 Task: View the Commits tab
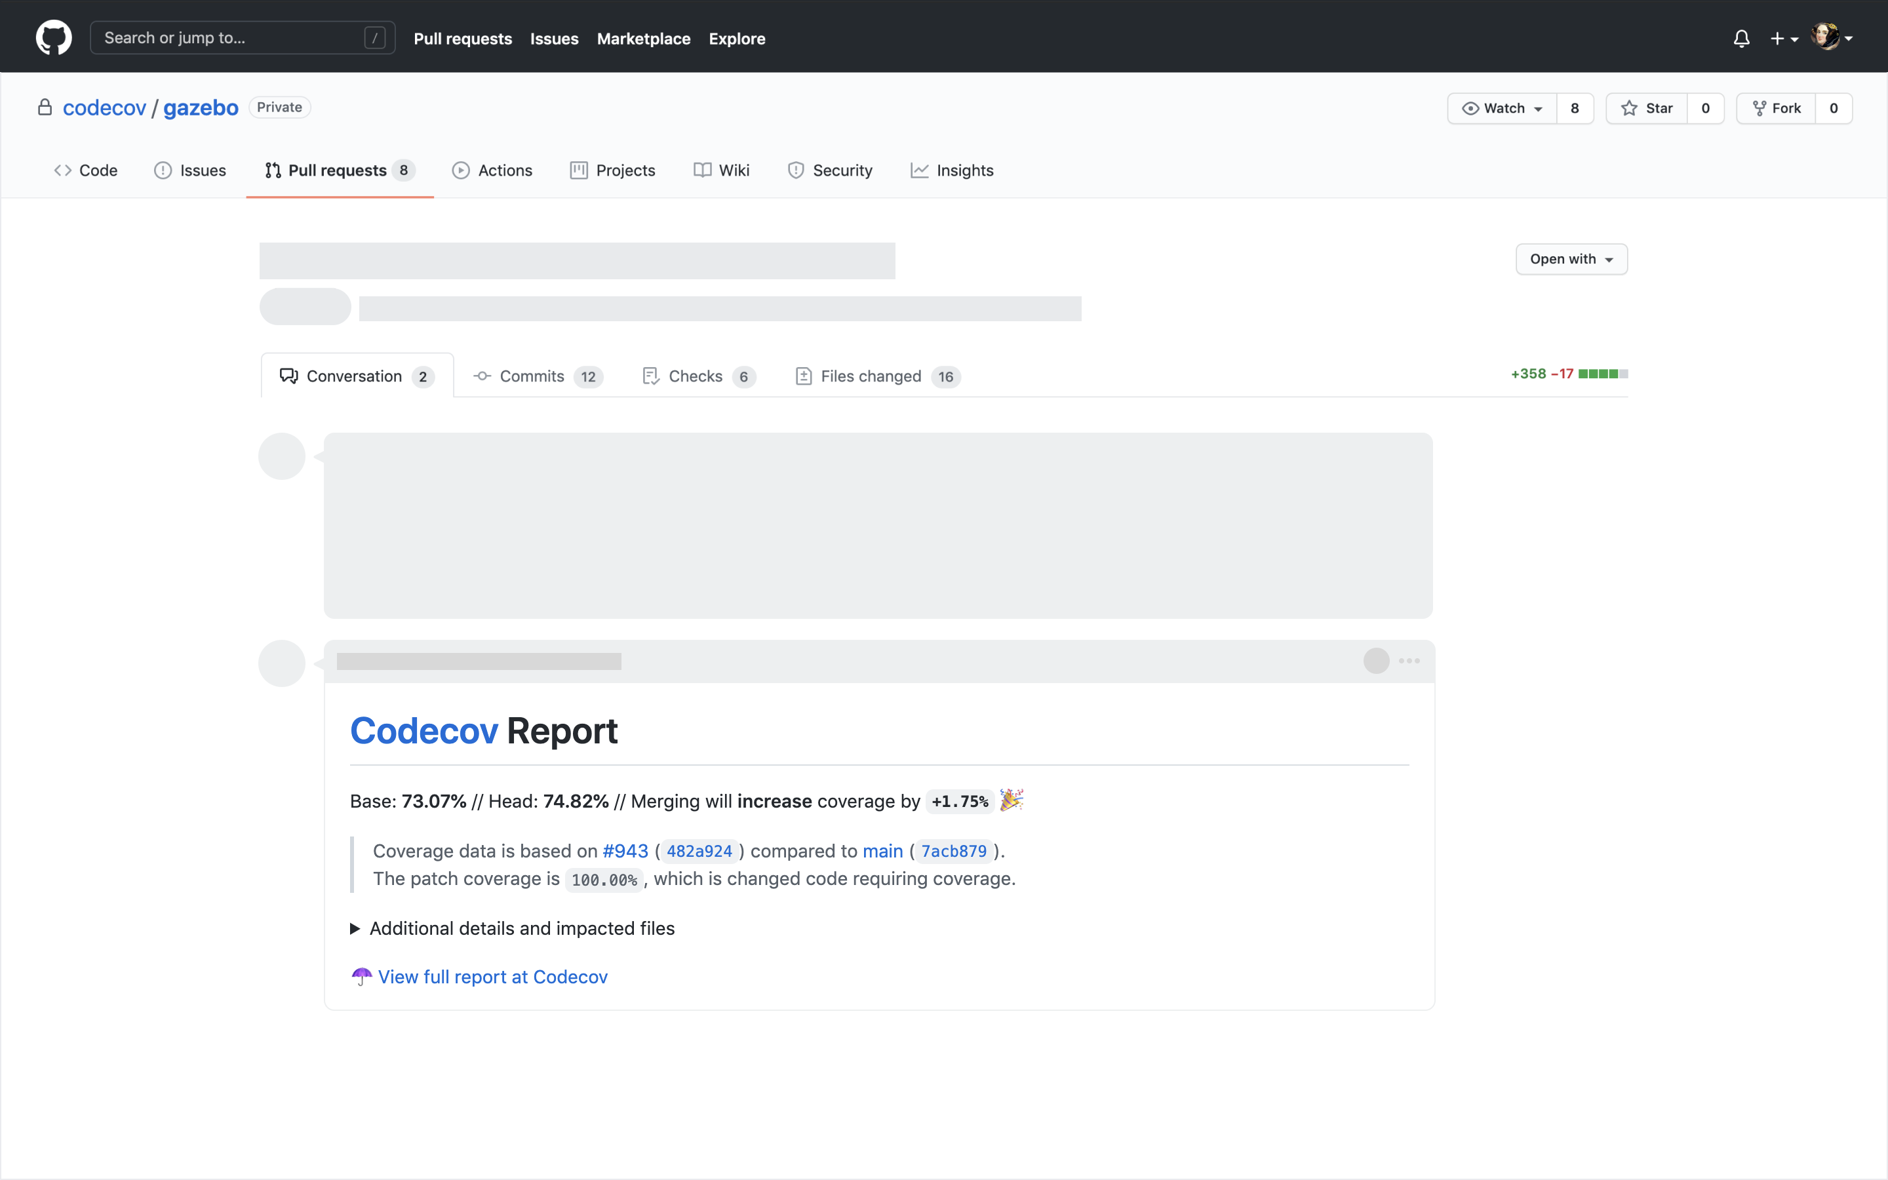(x=538, y=376)
